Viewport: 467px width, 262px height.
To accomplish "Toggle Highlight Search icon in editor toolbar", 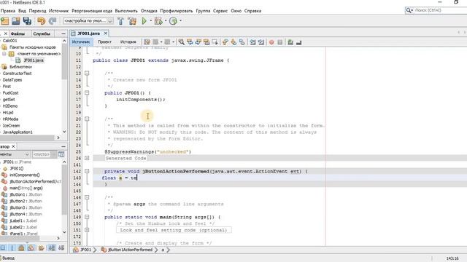I will coord(206,42).
